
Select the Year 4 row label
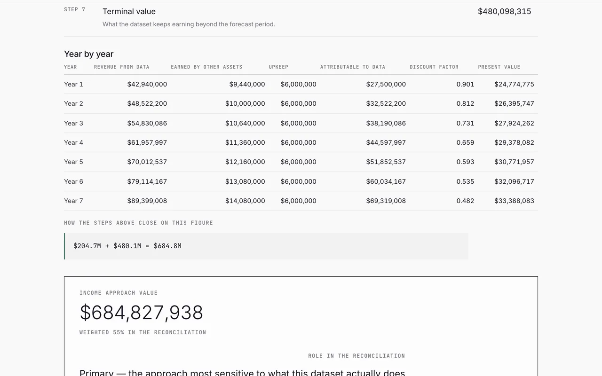pyautogui.click(x=73, y=142)
